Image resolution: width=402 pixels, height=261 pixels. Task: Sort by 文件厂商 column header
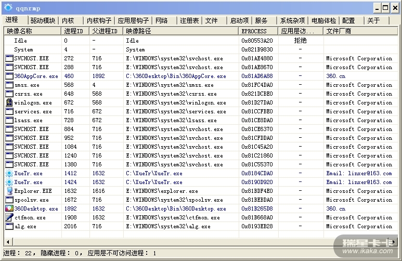[x=360, y=31]
